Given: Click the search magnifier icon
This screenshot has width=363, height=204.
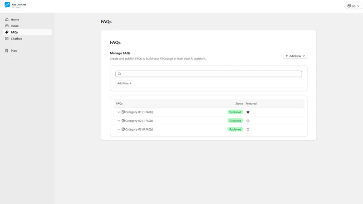Looking at the screenshot, I should [x=119, y=74].
